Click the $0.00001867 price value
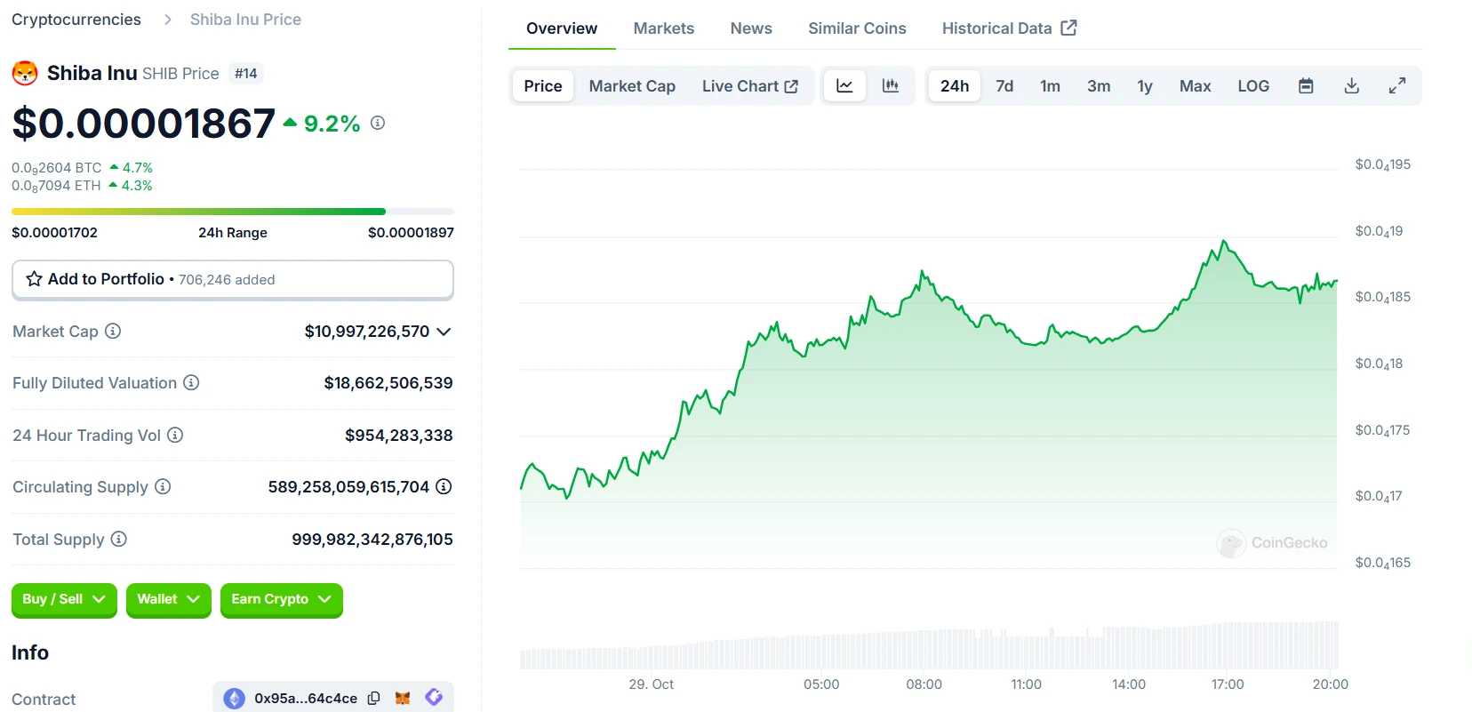 tap(144, 123)
